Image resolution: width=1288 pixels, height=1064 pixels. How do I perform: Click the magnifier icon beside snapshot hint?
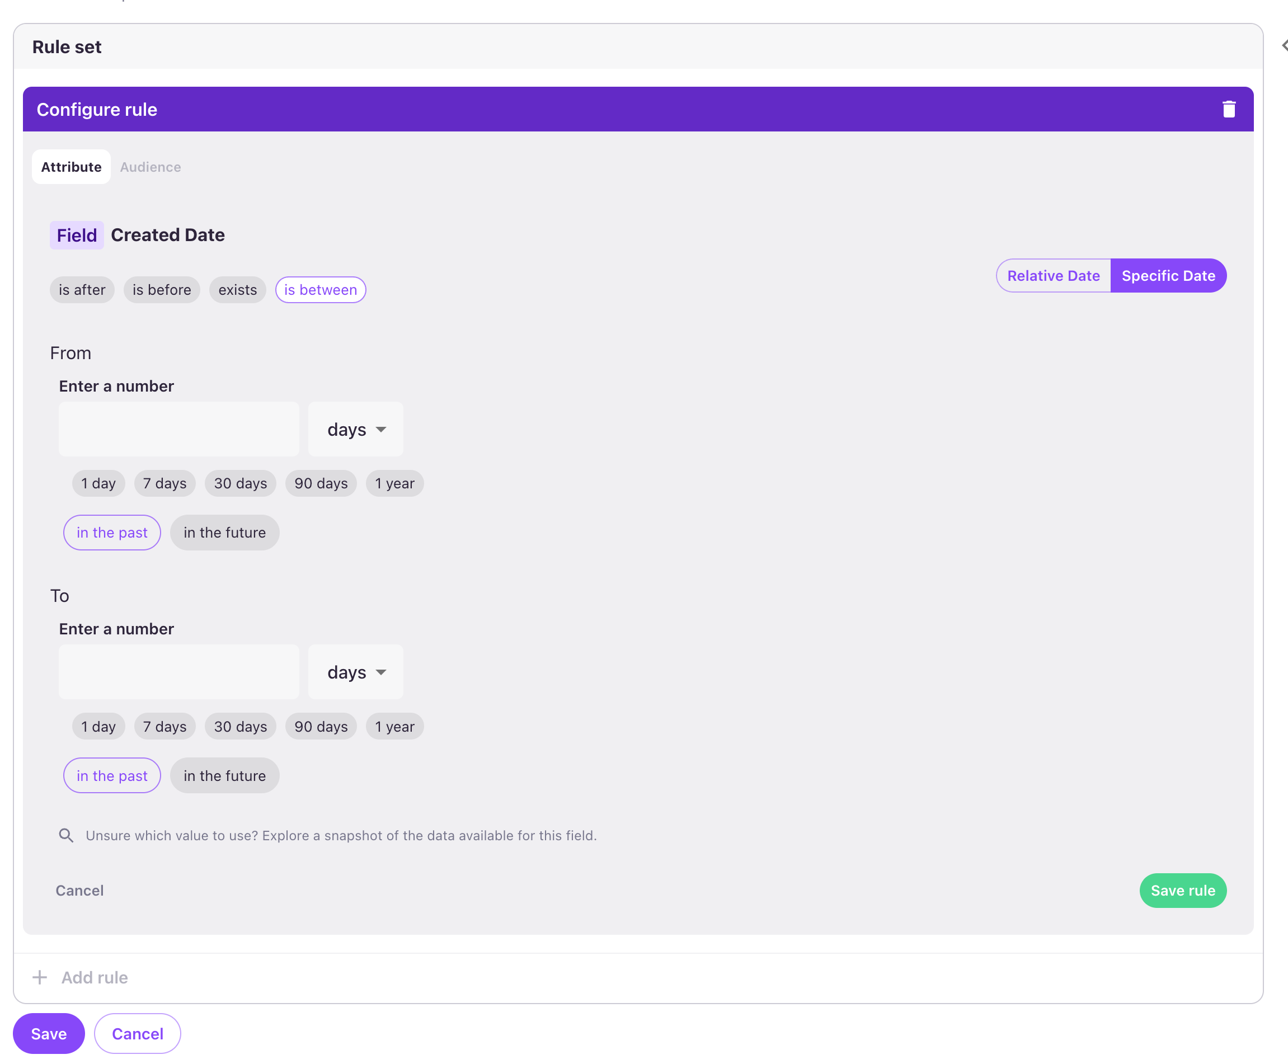(66, 835)
